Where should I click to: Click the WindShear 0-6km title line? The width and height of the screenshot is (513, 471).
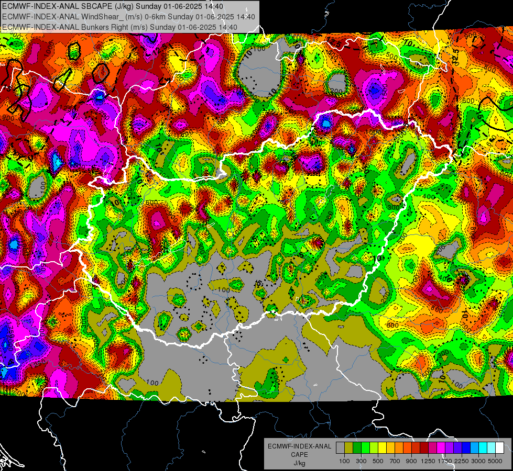click(x=128, y=17)
